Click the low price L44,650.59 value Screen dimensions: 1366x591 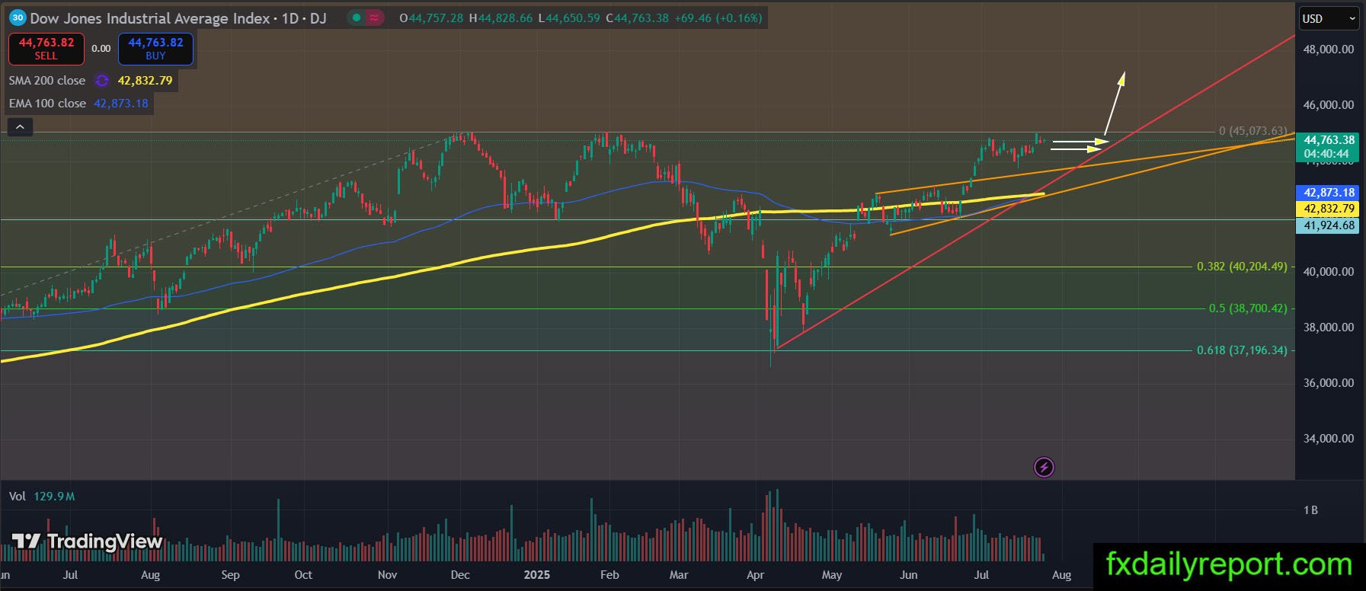pos(569,18)
